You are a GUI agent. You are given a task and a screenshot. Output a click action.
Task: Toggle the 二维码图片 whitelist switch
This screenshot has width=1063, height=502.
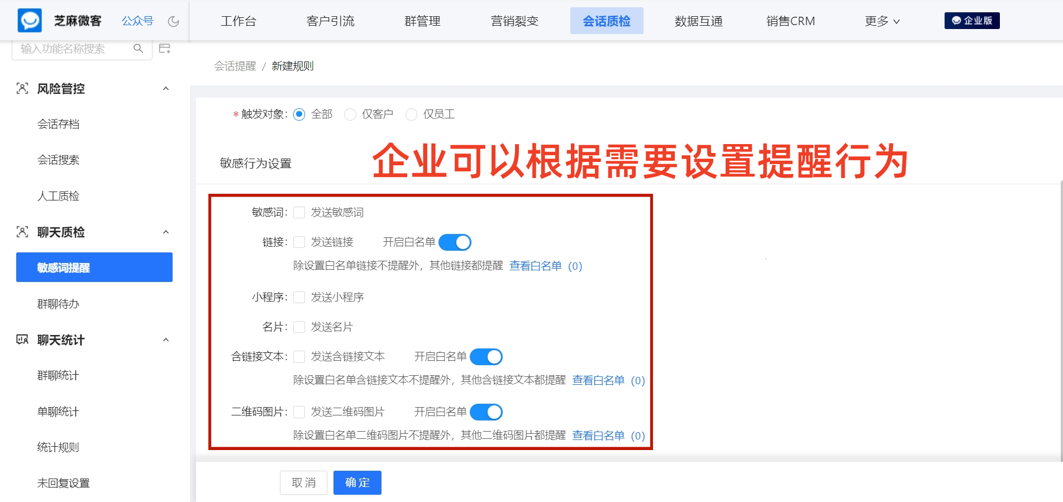click(486, 412)
